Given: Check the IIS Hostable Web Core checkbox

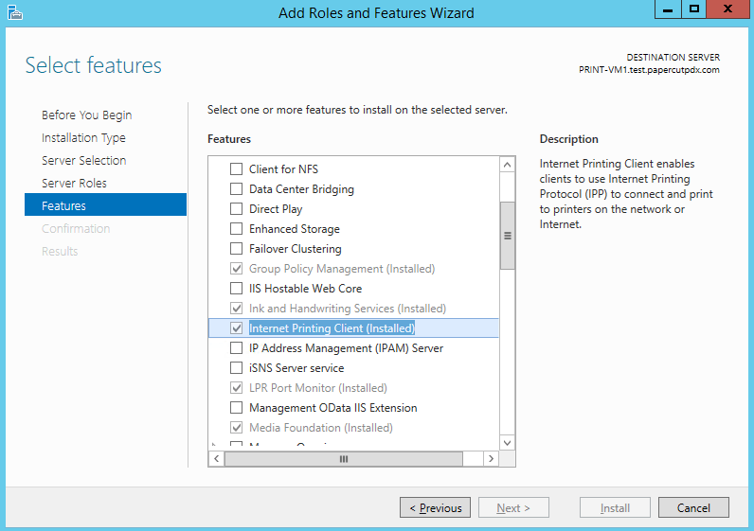Looking at the screenshot, I should (236, 289).
